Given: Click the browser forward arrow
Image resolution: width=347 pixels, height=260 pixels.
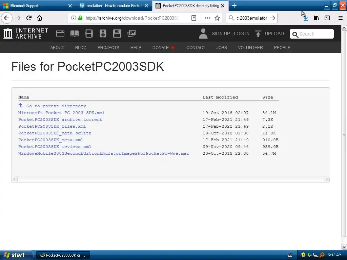Looking at the screenshot, I should 18,18.
